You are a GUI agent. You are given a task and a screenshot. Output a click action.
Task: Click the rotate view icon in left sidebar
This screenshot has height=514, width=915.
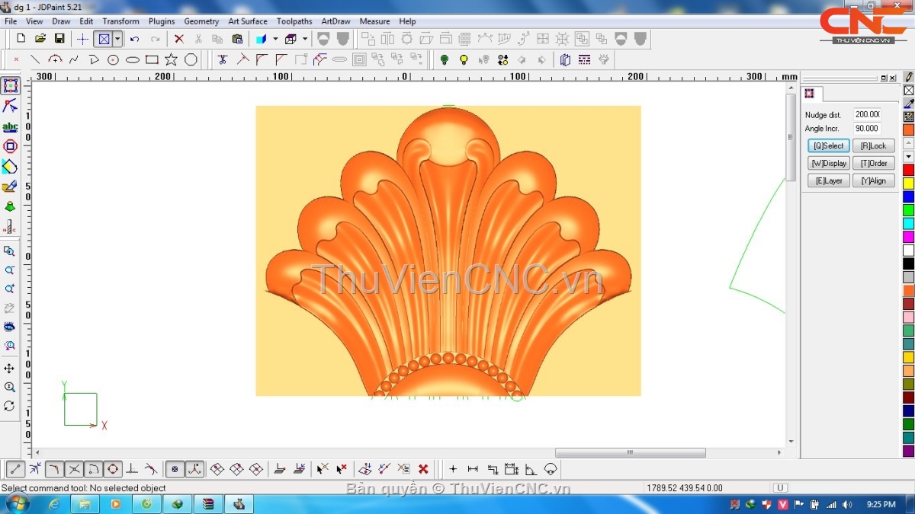pyautogui.click(x=10, y=407)
